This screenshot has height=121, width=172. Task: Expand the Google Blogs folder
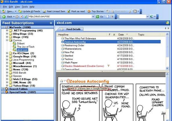point(7,56)
